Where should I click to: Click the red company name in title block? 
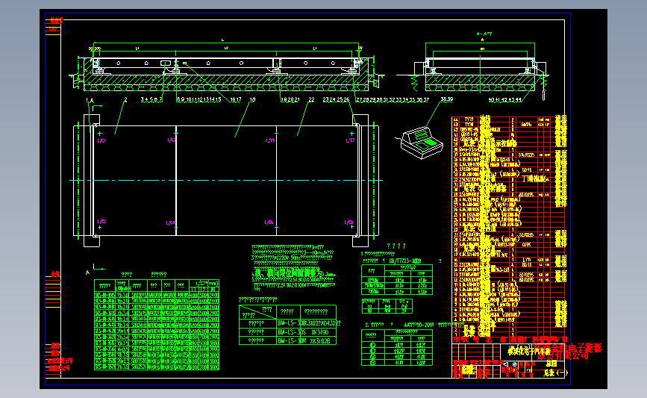(x=569, y=351)
